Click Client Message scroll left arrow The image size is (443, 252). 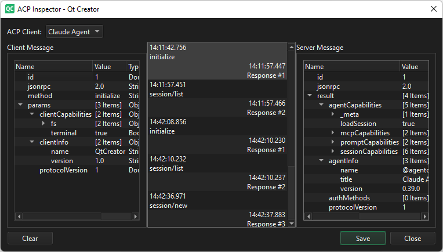pyautogui.click(x=19, y=217)
